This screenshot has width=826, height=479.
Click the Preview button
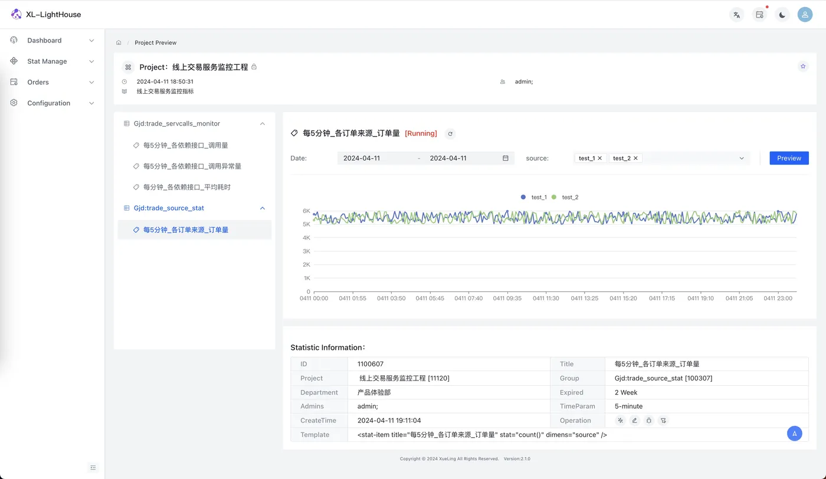[789, 158]
